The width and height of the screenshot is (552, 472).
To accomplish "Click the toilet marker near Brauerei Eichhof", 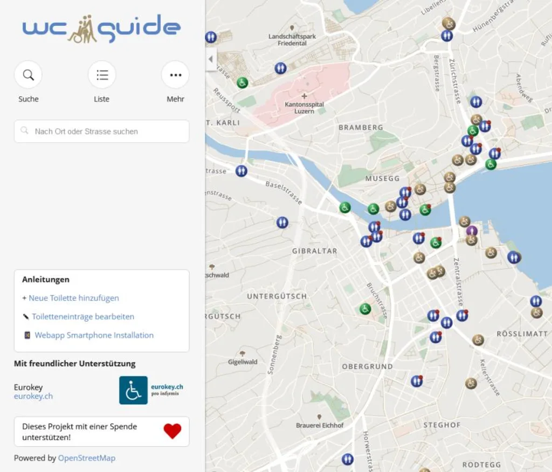I will (348, 459).
